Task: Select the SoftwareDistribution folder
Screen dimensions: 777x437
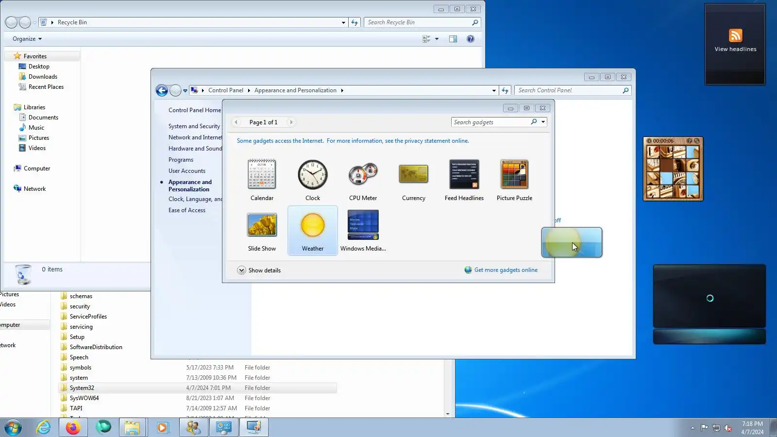Action: coord(96,347)
